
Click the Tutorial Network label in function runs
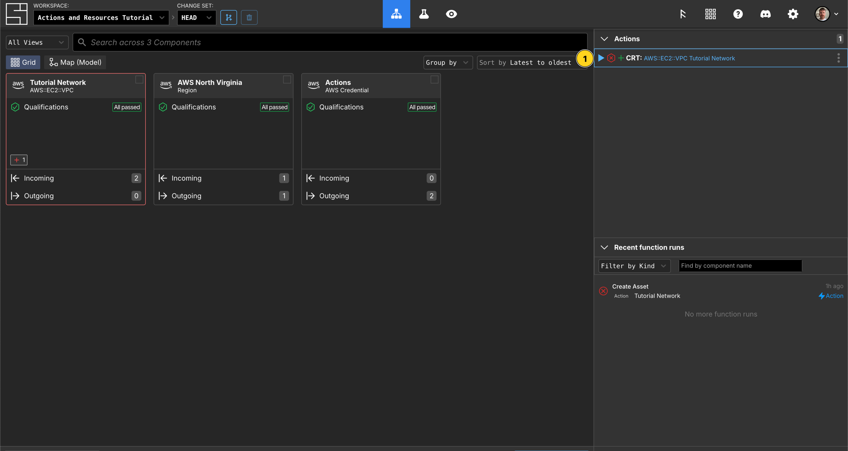(657, 296)
